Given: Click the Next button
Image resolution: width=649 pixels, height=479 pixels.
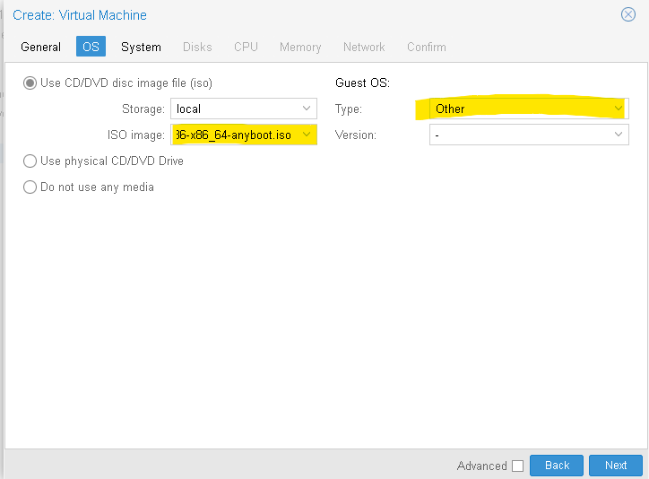Looking at the screenshot, I should tap(616, 466).
